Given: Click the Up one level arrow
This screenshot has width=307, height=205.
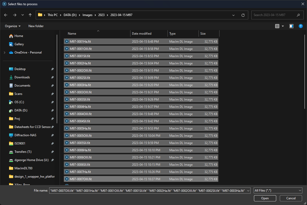Looking at the screenshot, I should tap(30, 15).
